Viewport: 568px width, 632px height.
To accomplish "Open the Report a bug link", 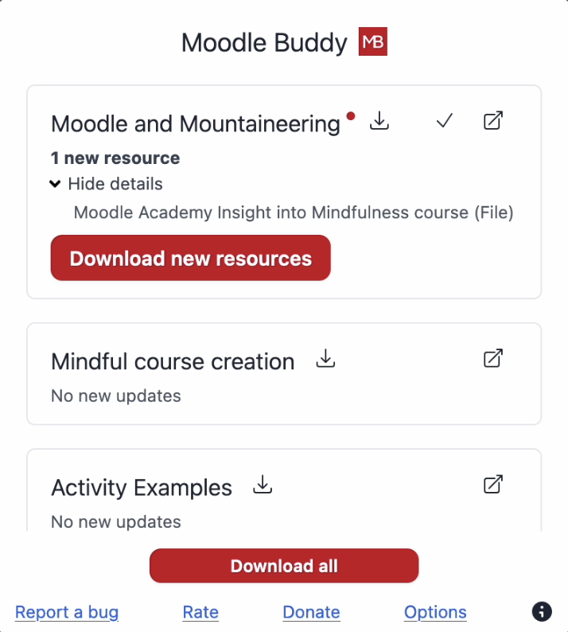I will click(x=67, y=612).
